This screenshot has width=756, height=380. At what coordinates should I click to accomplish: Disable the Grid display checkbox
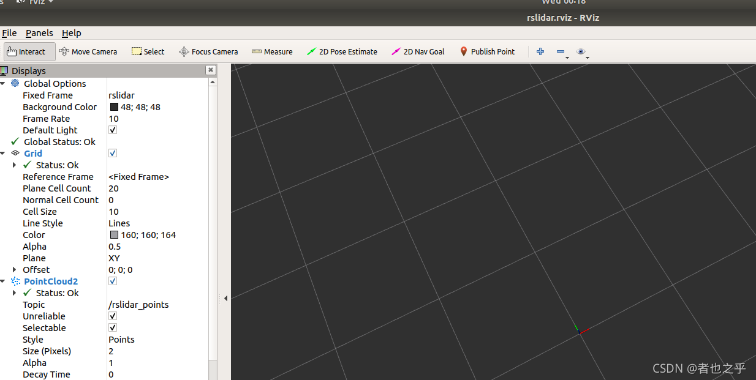point(113,153)
